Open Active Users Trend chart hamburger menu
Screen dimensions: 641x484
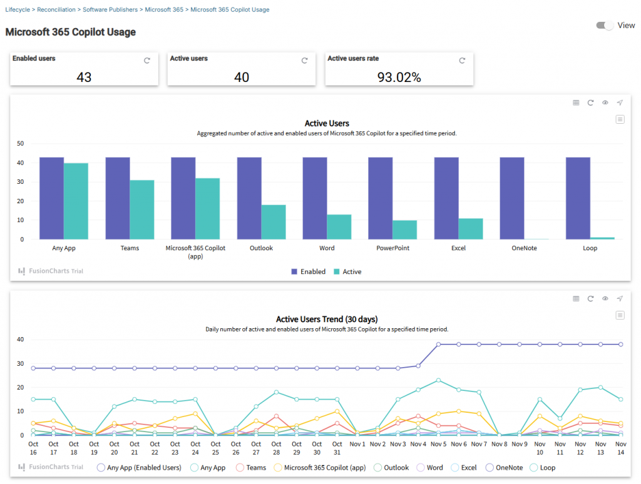(x=620, y=315)
